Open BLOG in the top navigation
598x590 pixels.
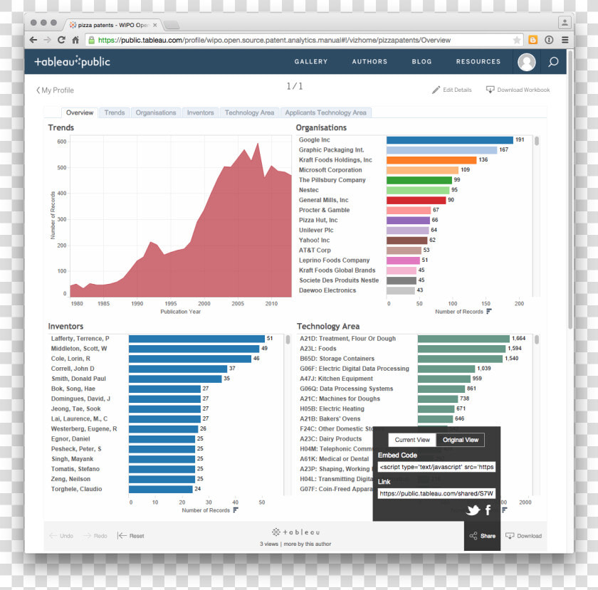pos(421,61)
